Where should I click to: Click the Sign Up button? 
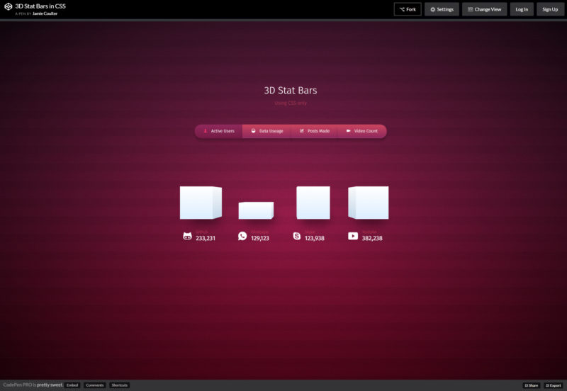tap(550, 9)
